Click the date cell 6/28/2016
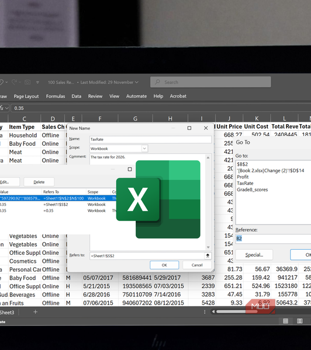Screen dimensions: 311x350 (100, 295)
